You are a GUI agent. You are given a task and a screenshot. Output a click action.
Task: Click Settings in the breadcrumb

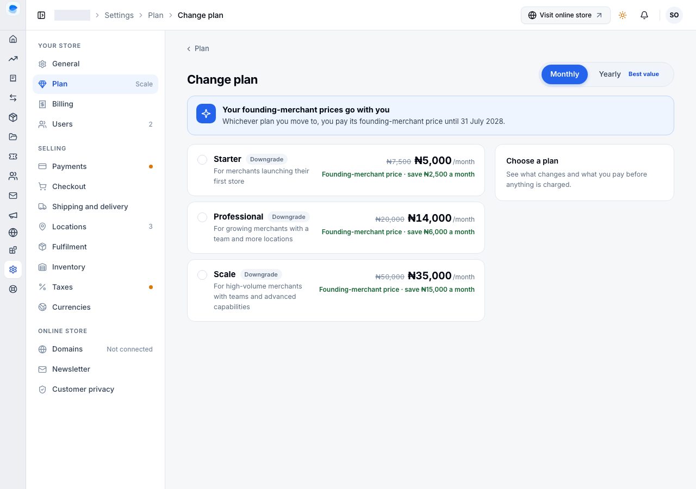119,15
